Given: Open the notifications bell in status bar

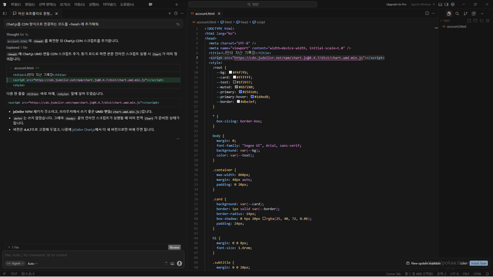Looking at the screenshot, I should 487,274.
